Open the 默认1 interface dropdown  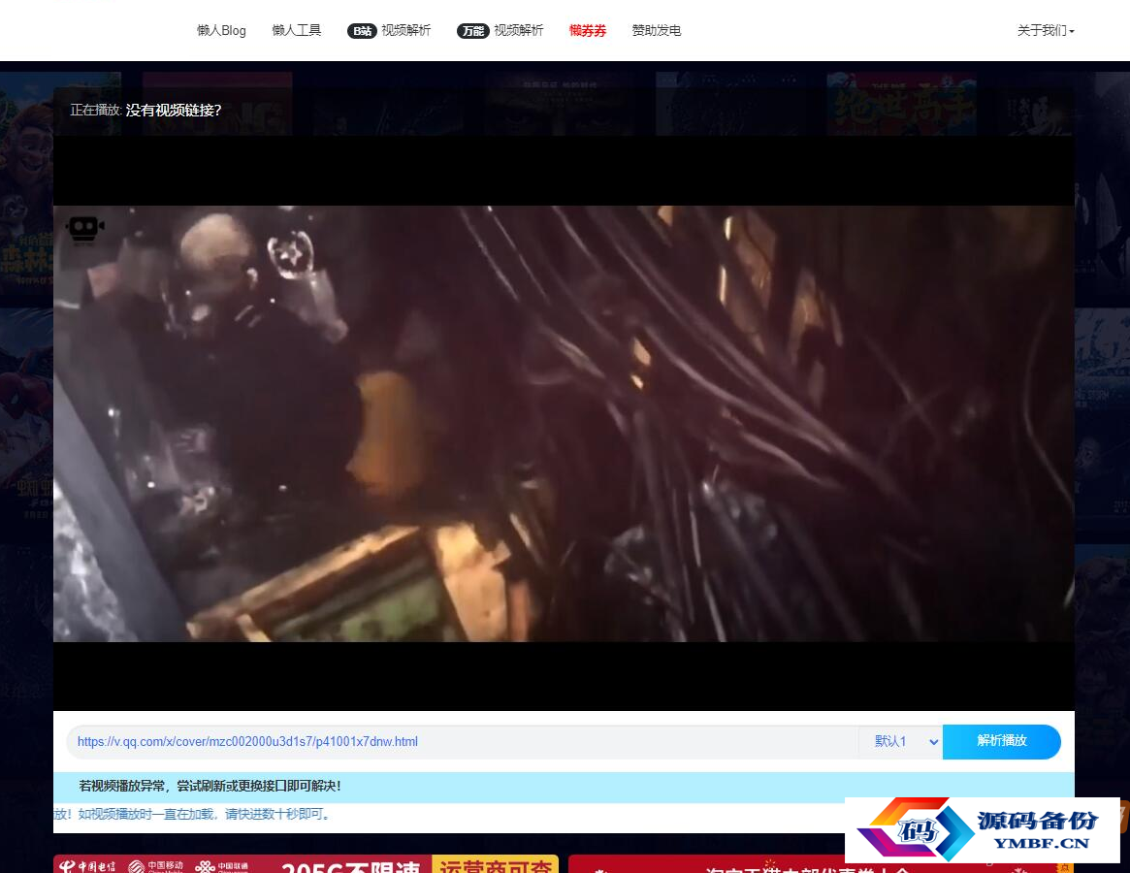[x=901, y=742]
